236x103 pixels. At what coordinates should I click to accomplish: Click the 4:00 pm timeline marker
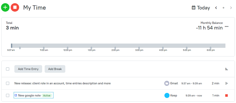point(163,48)
